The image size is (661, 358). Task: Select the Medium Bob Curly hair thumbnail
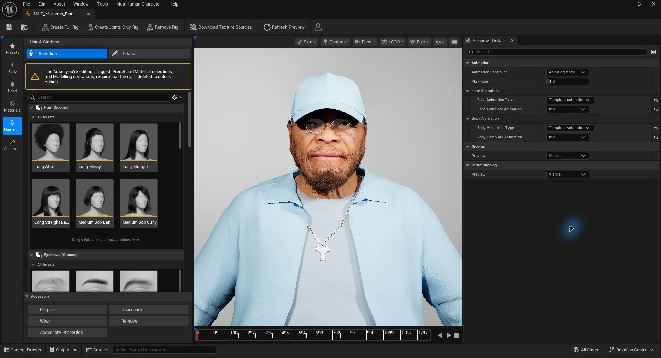click(x=139, y=203)
